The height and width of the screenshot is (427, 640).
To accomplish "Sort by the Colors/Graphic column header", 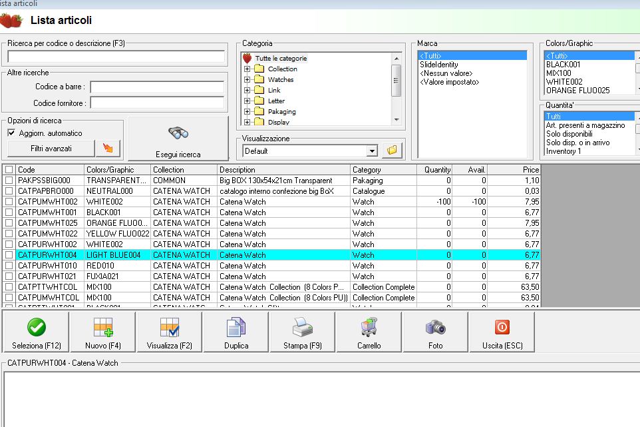I will (x=118, y=170).
